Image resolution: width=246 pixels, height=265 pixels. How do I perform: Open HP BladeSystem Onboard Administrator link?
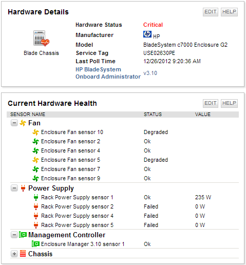108,73
